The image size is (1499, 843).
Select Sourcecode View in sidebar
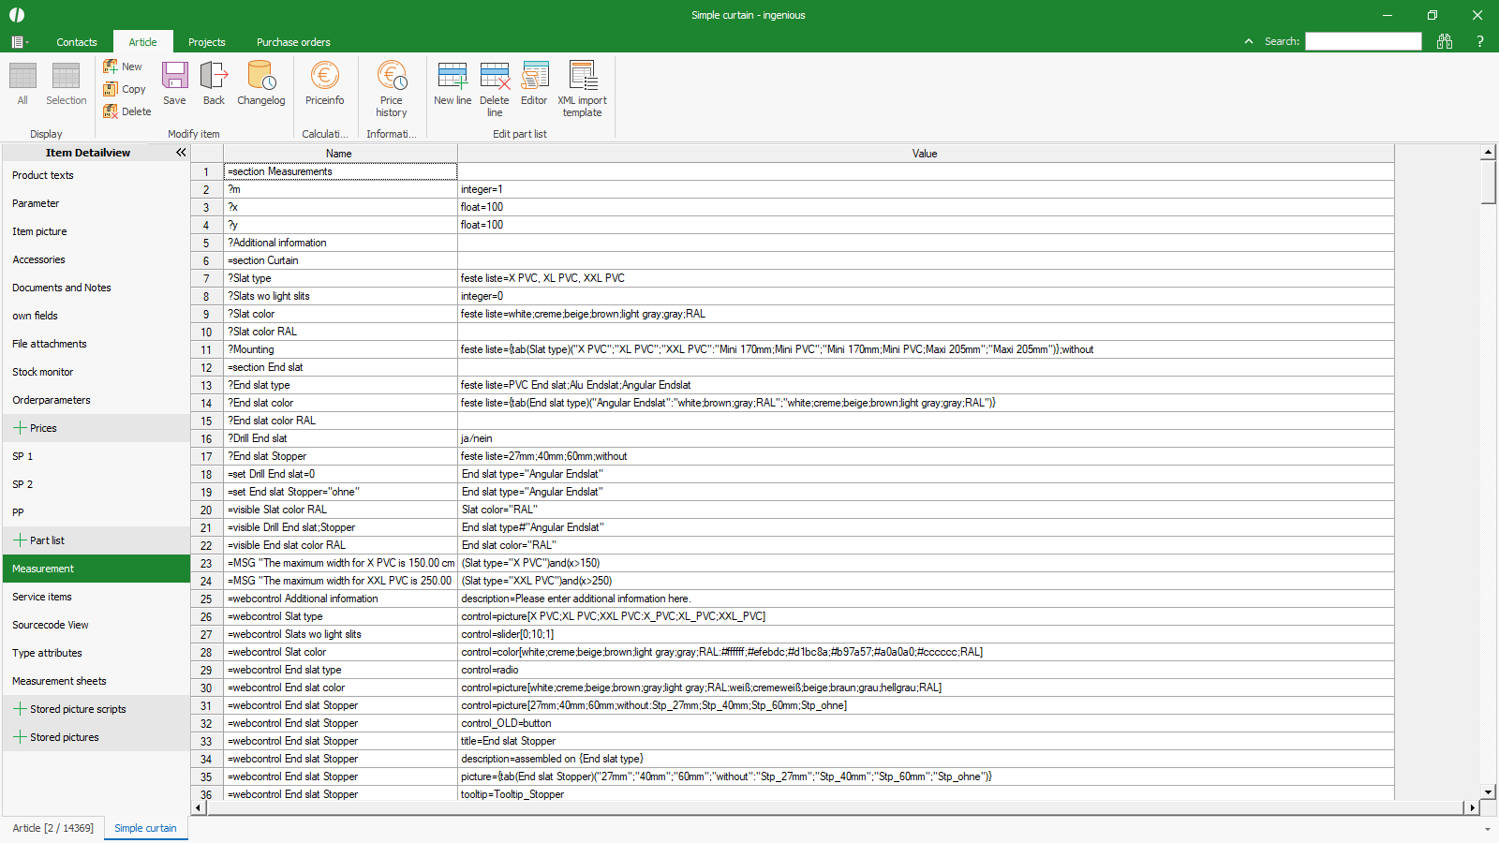pyautogui.click(x=51, y=625)
